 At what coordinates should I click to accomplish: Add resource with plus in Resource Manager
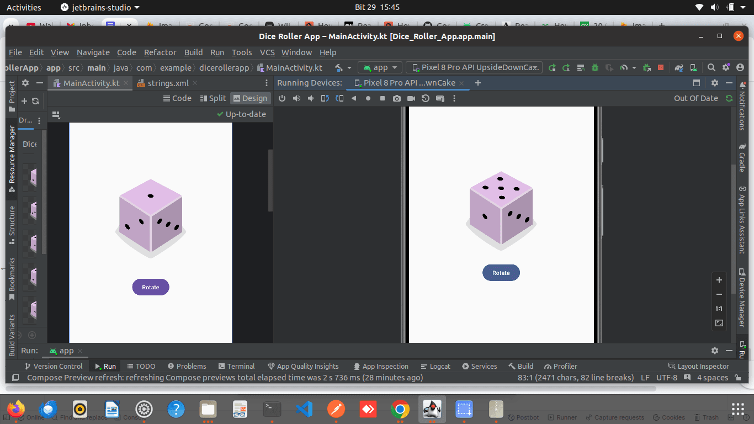click(24, 101)
